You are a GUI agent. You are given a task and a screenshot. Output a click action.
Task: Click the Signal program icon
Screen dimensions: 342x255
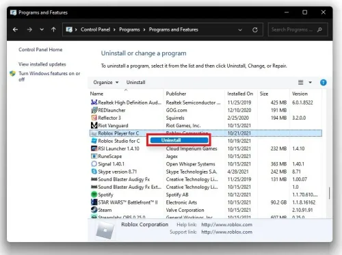(x=94, y=164)
